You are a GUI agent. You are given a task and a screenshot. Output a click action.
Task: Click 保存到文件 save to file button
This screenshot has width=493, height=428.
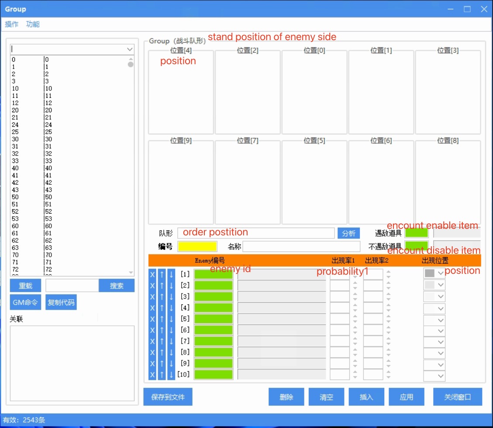pos(168,397)
